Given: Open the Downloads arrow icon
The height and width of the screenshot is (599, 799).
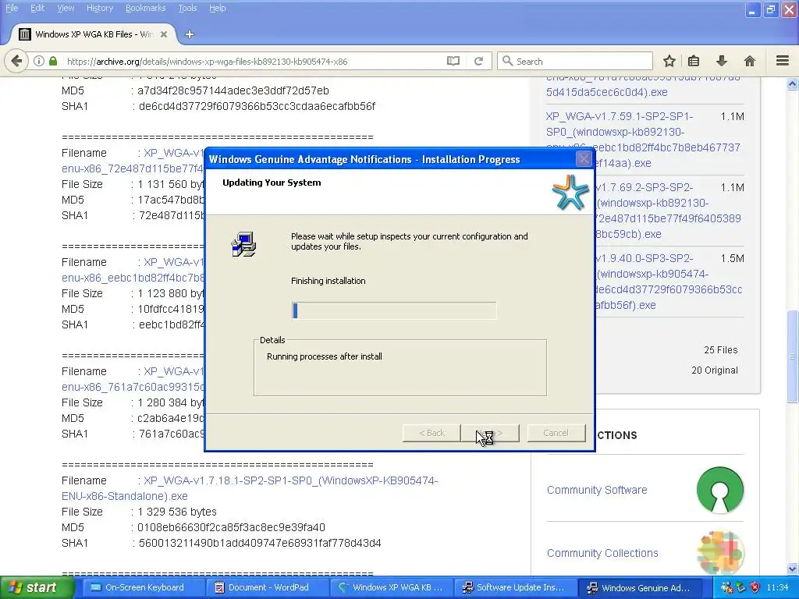Looking at the screenshot, I should tap(721, 61).
